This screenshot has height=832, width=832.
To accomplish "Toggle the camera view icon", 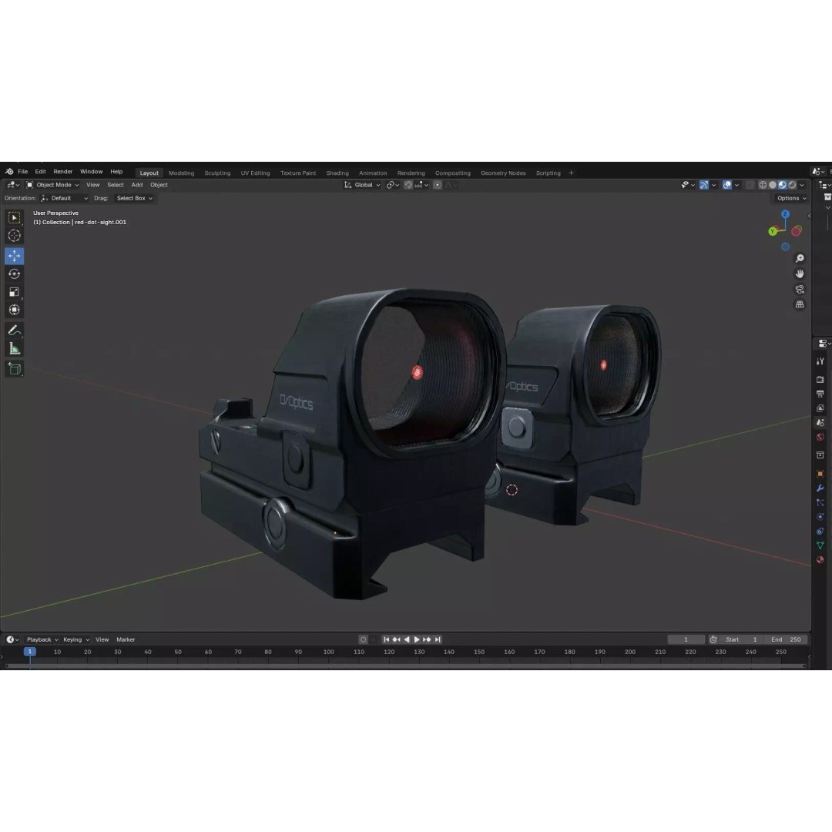I will (800, 289).
